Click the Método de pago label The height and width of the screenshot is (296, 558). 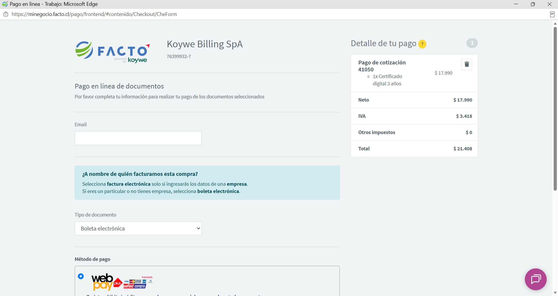[92, 259]
